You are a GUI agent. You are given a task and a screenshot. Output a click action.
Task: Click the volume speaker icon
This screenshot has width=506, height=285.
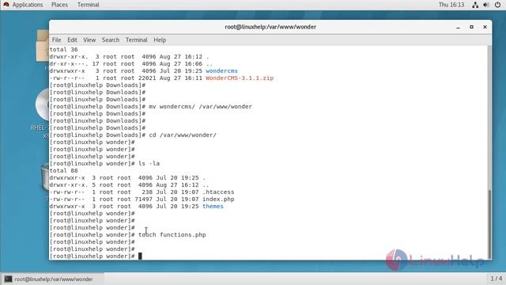pos(486,5)
